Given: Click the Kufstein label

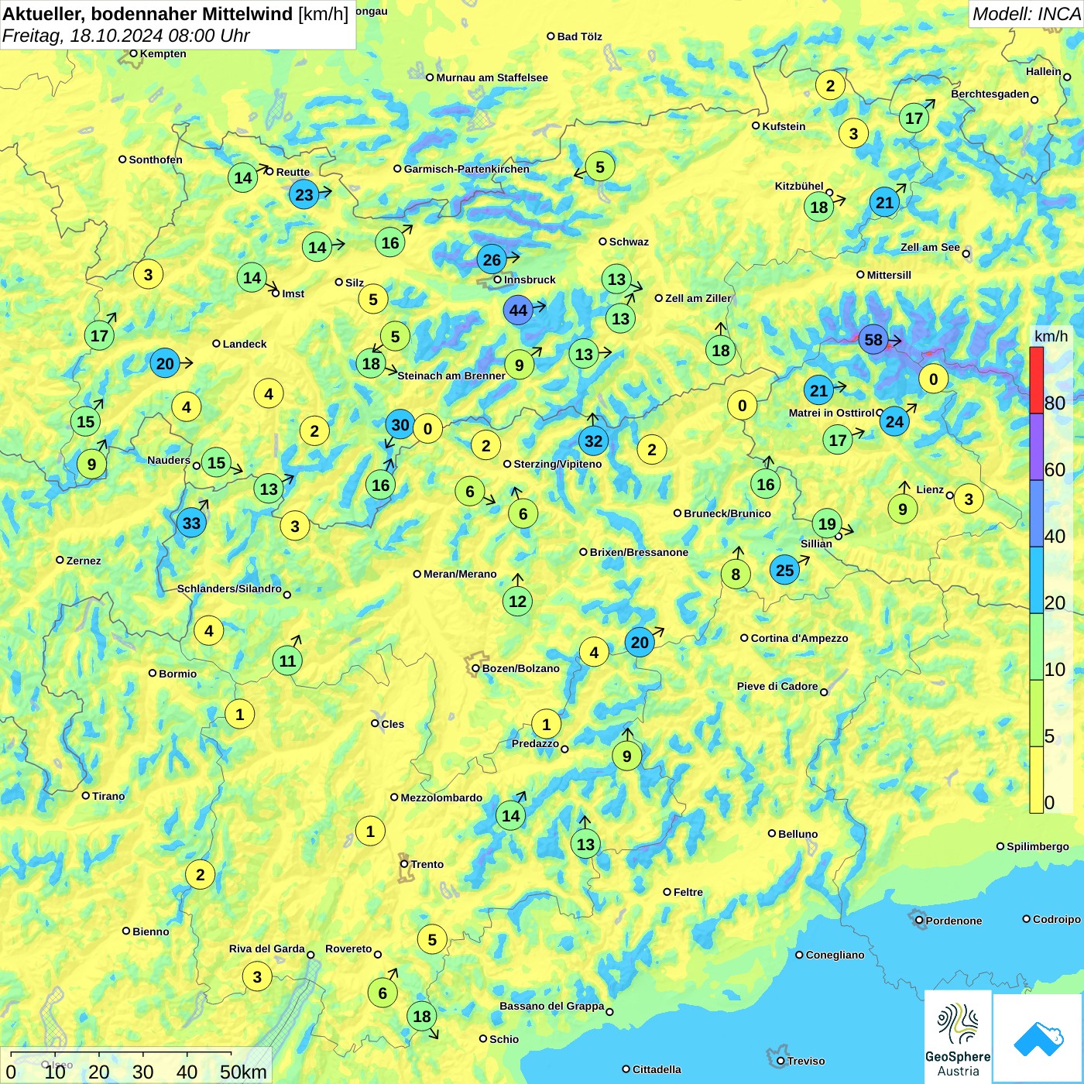Looking at the screenshot, I should click(x=784, y=126).
